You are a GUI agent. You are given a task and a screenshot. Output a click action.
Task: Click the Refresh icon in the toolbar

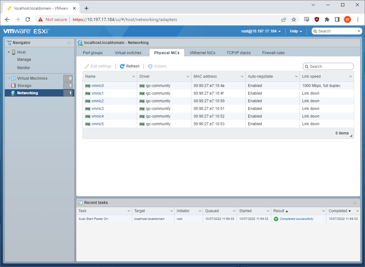(122, 66)
